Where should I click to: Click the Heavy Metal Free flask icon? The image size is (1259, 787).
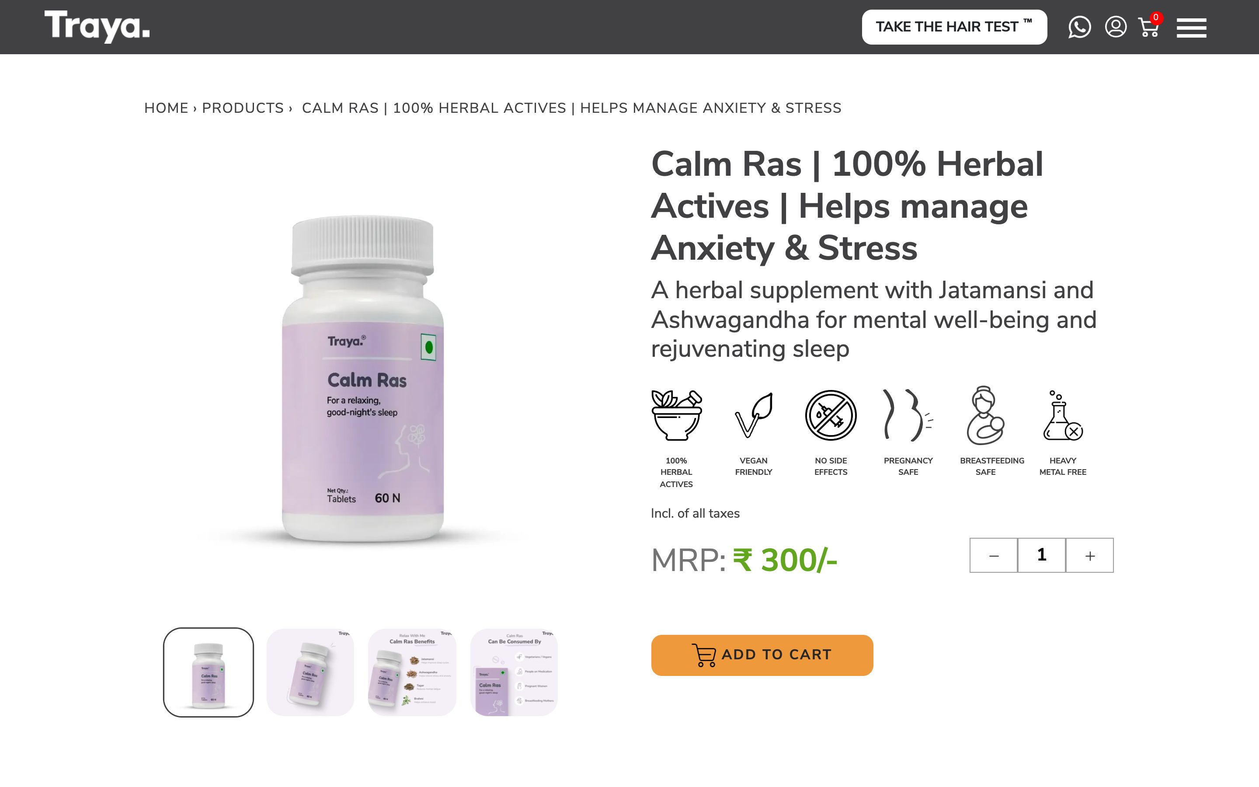pos(1062,415)
